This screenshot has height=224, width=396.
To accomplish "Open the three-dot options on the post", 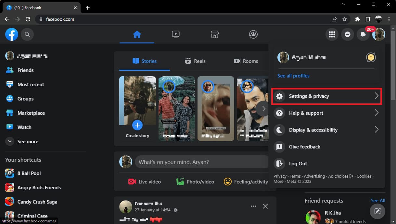I will 254,206.
